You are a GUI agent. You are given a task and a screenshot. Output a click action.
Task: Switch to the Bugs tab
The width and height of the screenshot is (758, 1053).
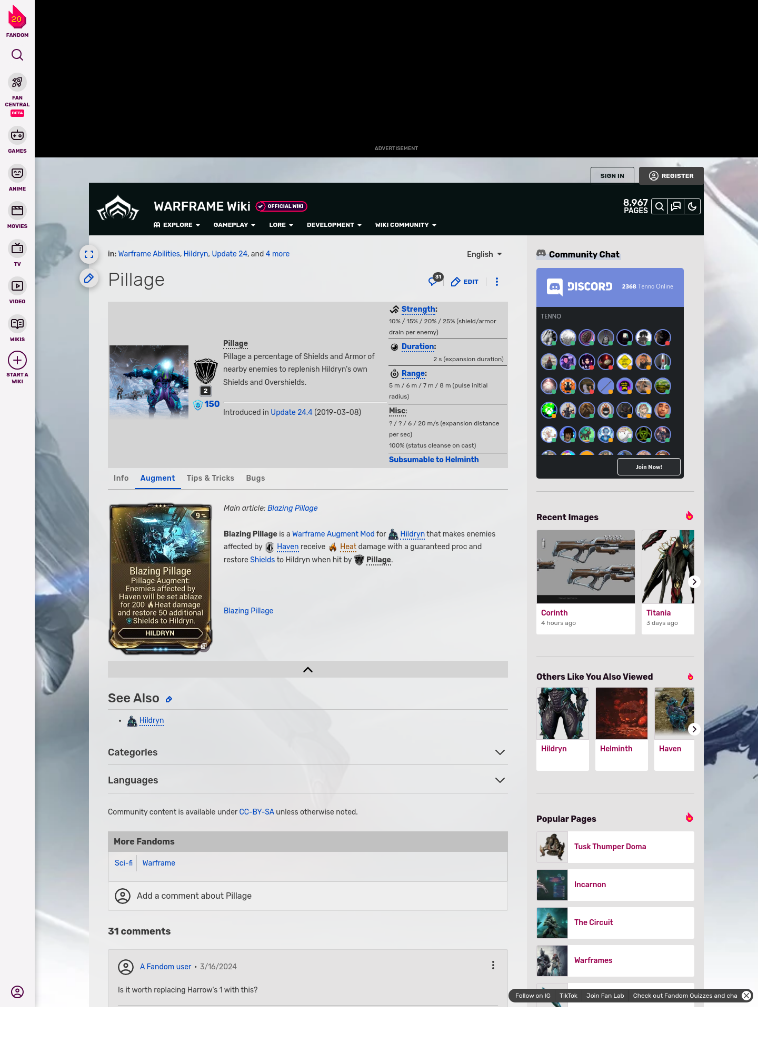pyautogui.click(x=255, y=478)
